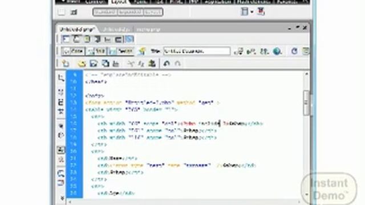The height and width of the screenshot is (205, 365).
Task: Open the Validate Markup menu
Action: 264,51
